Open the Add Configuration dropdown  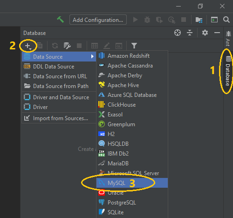[98, 20]
